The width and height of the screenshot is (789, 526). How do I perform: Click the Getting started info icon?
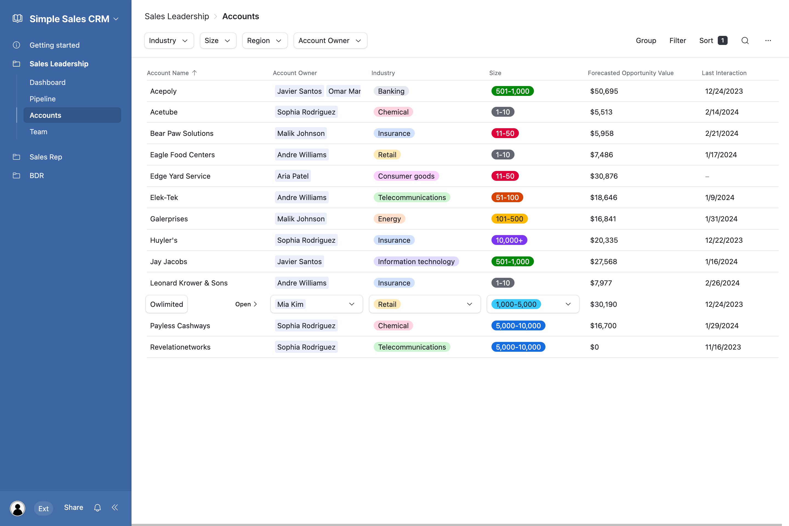[x=17, y=45]
